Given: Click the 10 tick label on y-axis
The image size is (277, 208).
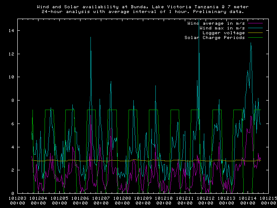Looking at the screenshot, I should (x=11, y=77).
